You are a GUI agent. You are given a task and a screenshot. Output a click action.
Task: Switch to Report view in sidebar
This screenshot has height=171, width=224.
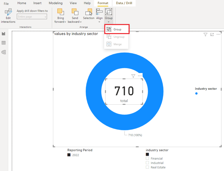[4, 34]
